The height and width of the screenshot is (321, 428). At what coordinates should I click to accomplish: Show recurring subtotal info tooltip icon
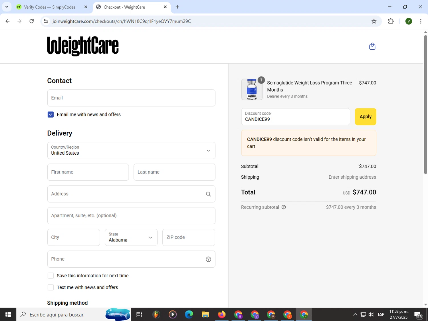[x=284, y=207]
